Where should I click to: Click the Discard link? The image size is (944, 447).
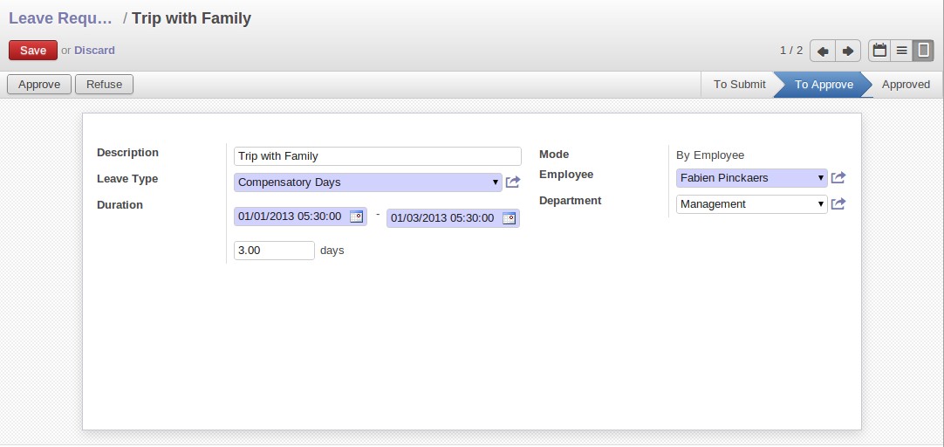94,51
